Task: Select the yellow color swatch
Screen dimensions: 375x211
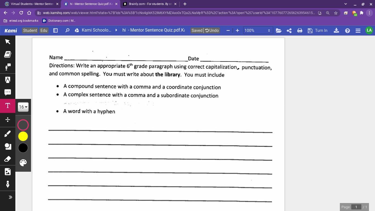Action: pyautogui.click(x=23, y=136)
